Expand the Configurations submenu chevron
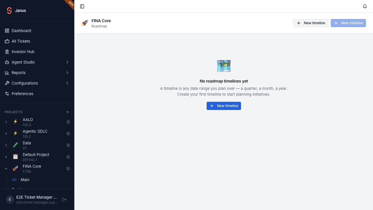 67,83
